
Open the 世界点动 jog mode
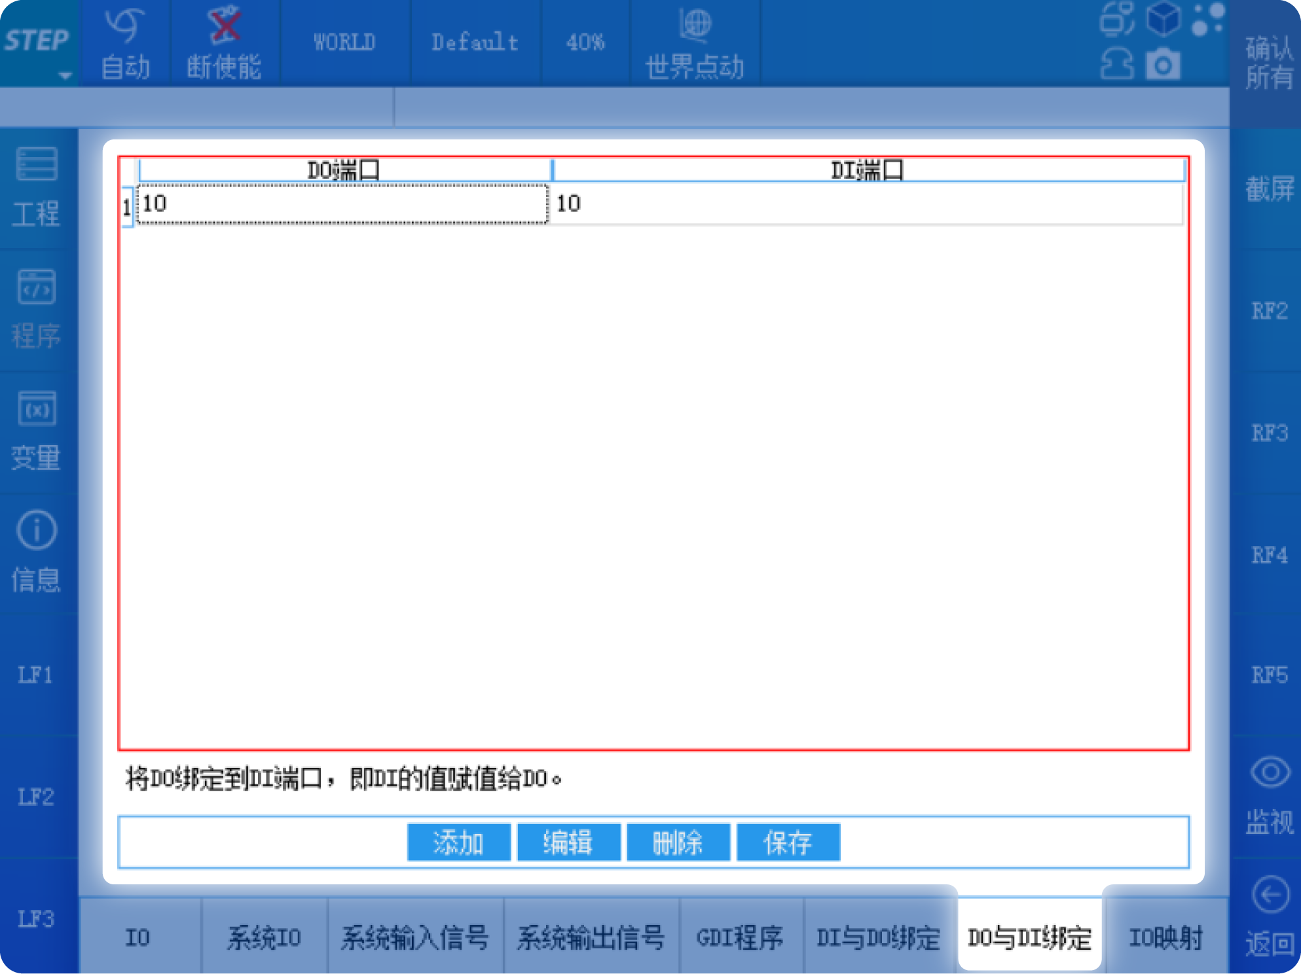(x=695, y=43)
